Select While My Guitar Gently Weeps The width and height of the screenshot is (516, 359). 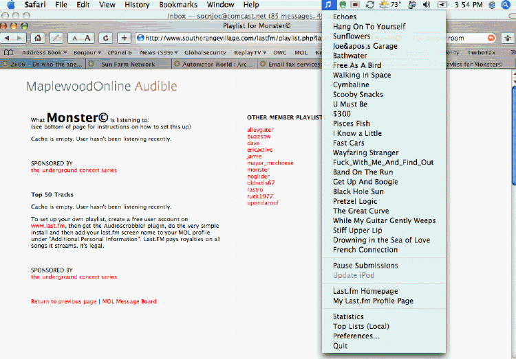coord(384,221)
